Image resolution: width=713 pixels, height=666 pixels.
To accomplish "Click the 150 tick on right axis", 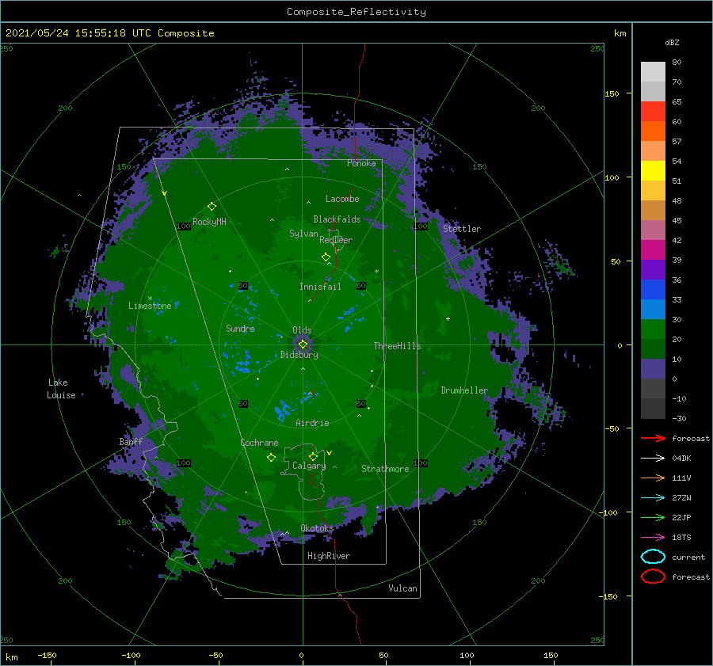I will click(612, 93).
